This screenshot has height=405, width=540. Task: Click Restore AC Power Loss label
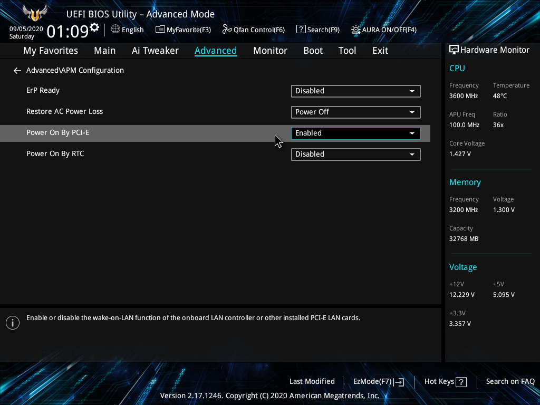click(65, 112)
